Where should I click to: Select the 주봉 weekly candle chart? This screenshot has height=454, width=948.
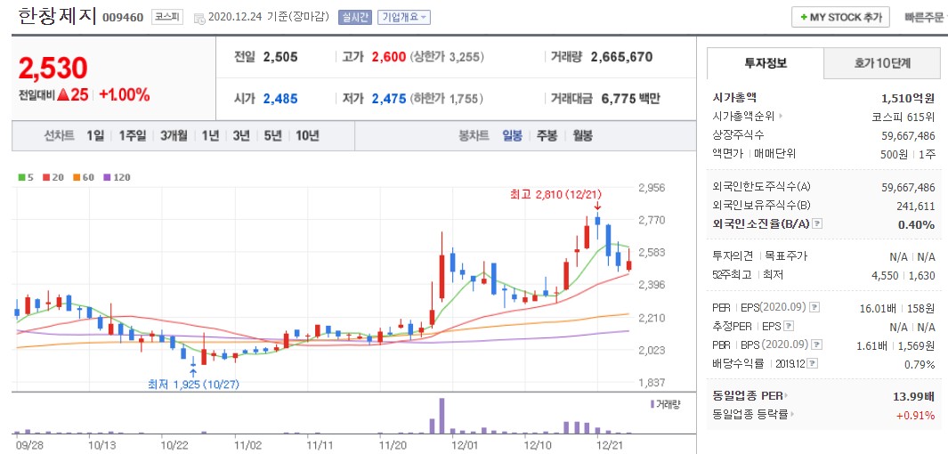547,136
